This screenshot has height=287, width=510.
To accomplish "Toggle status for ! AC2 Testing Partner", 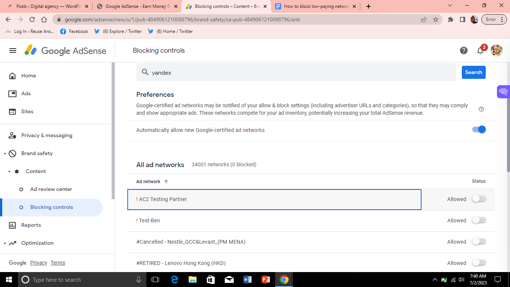I will click(x=479, y=199).
